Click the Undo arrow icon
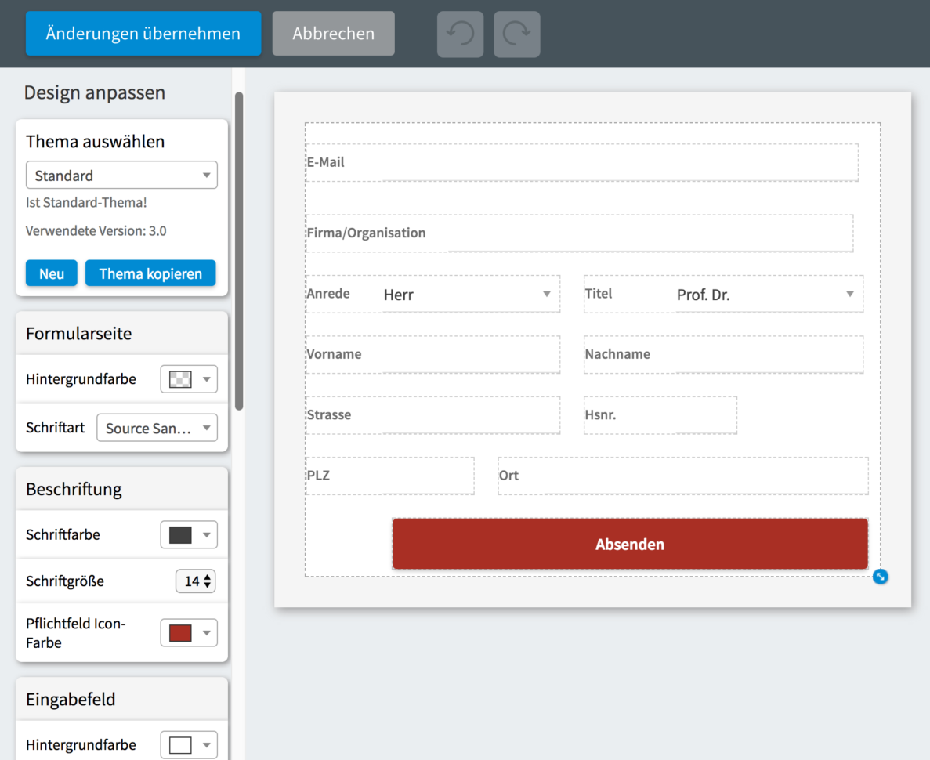Image resolution: width=930 pixels, height=760 pixels. pyautogui.click(x=460, y=34)
